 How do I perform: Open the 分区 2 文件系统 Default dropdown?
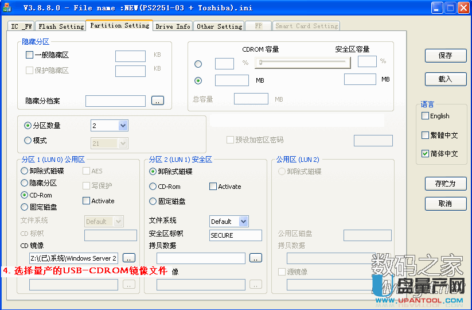pyautogui.click(x=243, y=222)
